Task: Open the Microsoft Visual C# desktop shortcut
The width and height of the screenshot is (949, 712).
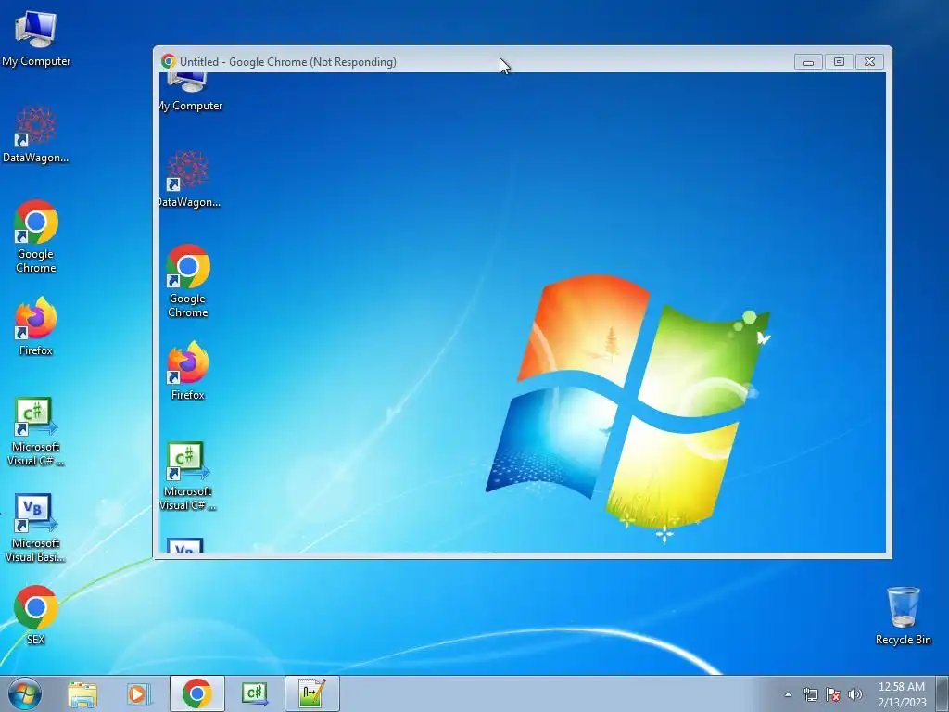Action: pyautogui.click(x=36, y=432)
